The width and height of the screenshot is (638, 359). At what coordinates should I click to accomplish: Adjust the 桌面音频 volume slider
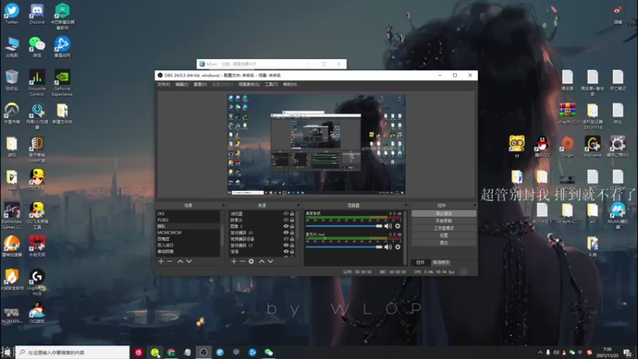click(x=344, y=226)
